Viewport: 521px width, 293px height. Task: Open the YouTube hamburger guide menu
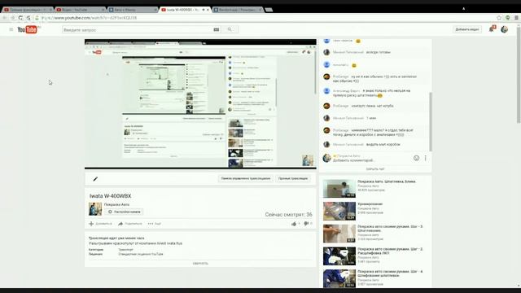coord(11,29)
